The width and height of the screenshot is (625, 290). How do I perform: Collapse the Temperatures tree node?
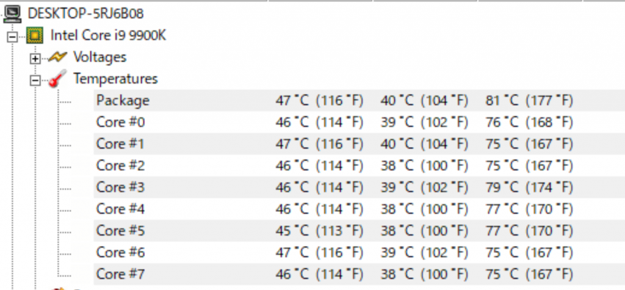tap(35, 80)
